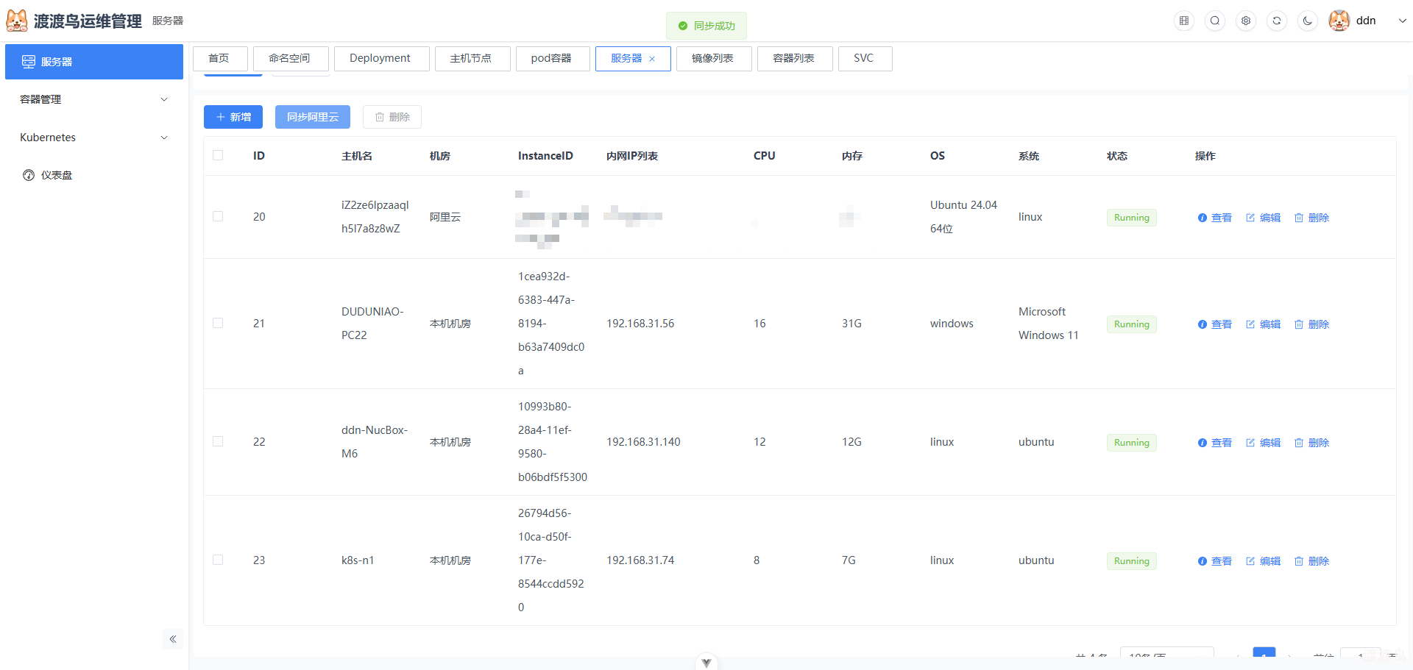Viewport: 1413px width, 670px height.
Task: Select the checkbox for row ID 21
Action: click(217, 323)
